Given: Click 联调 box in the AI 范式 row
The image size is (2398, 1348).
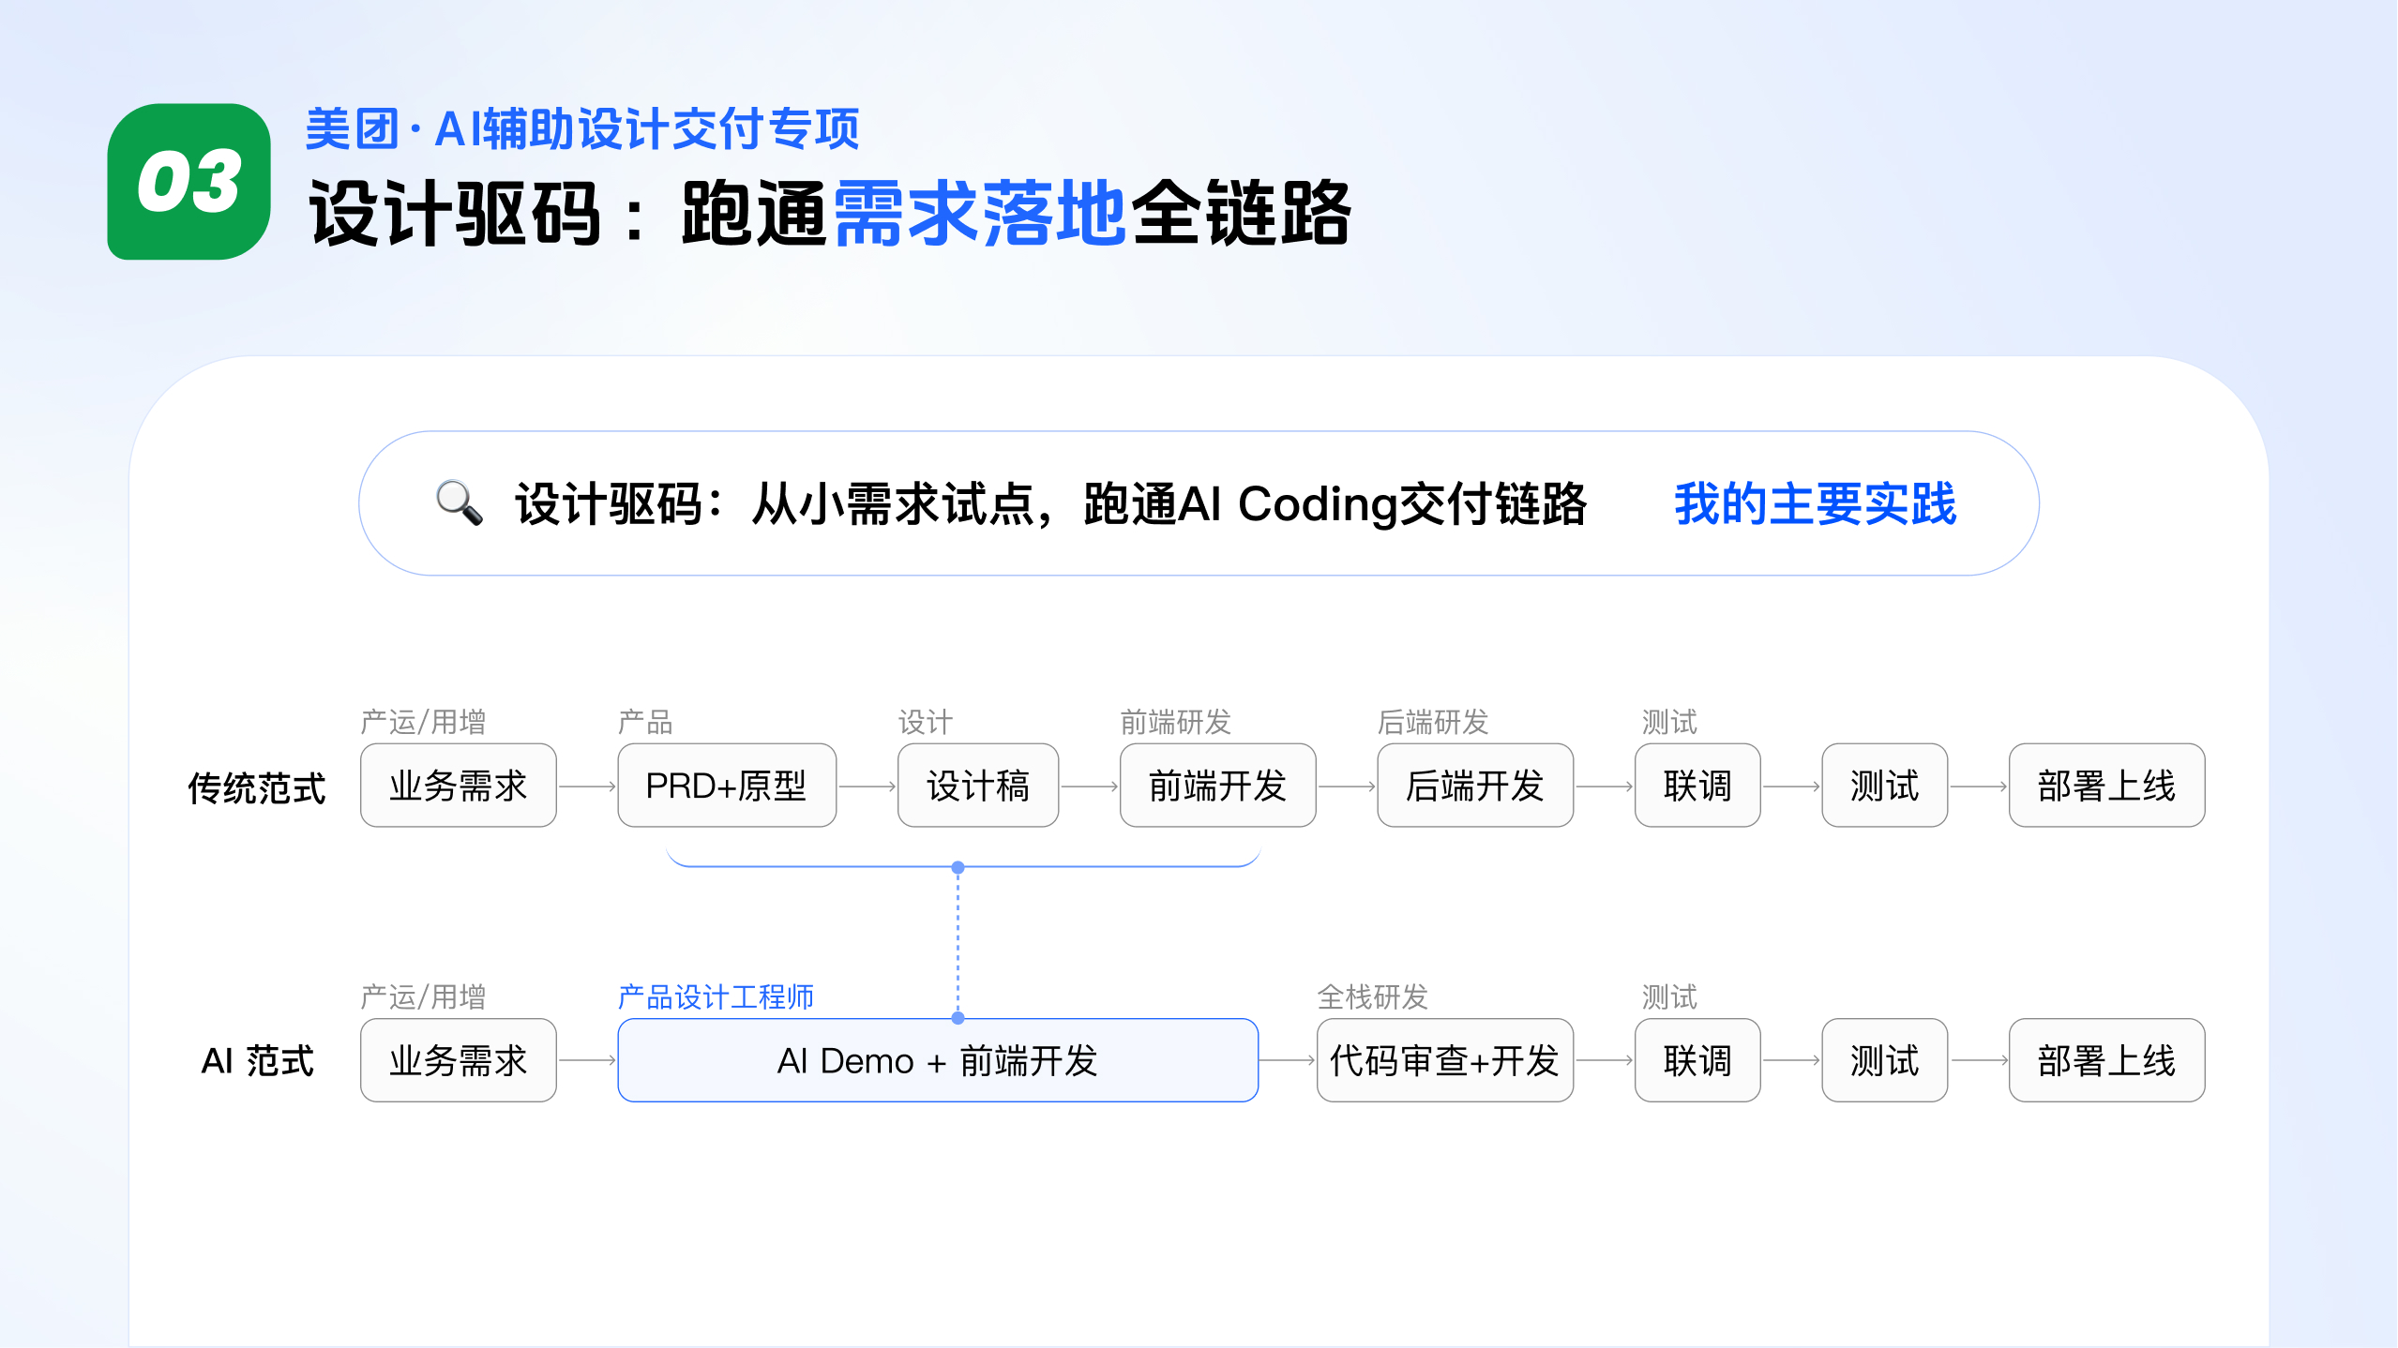Looking at the screenshot, I should (1697, 1060).
